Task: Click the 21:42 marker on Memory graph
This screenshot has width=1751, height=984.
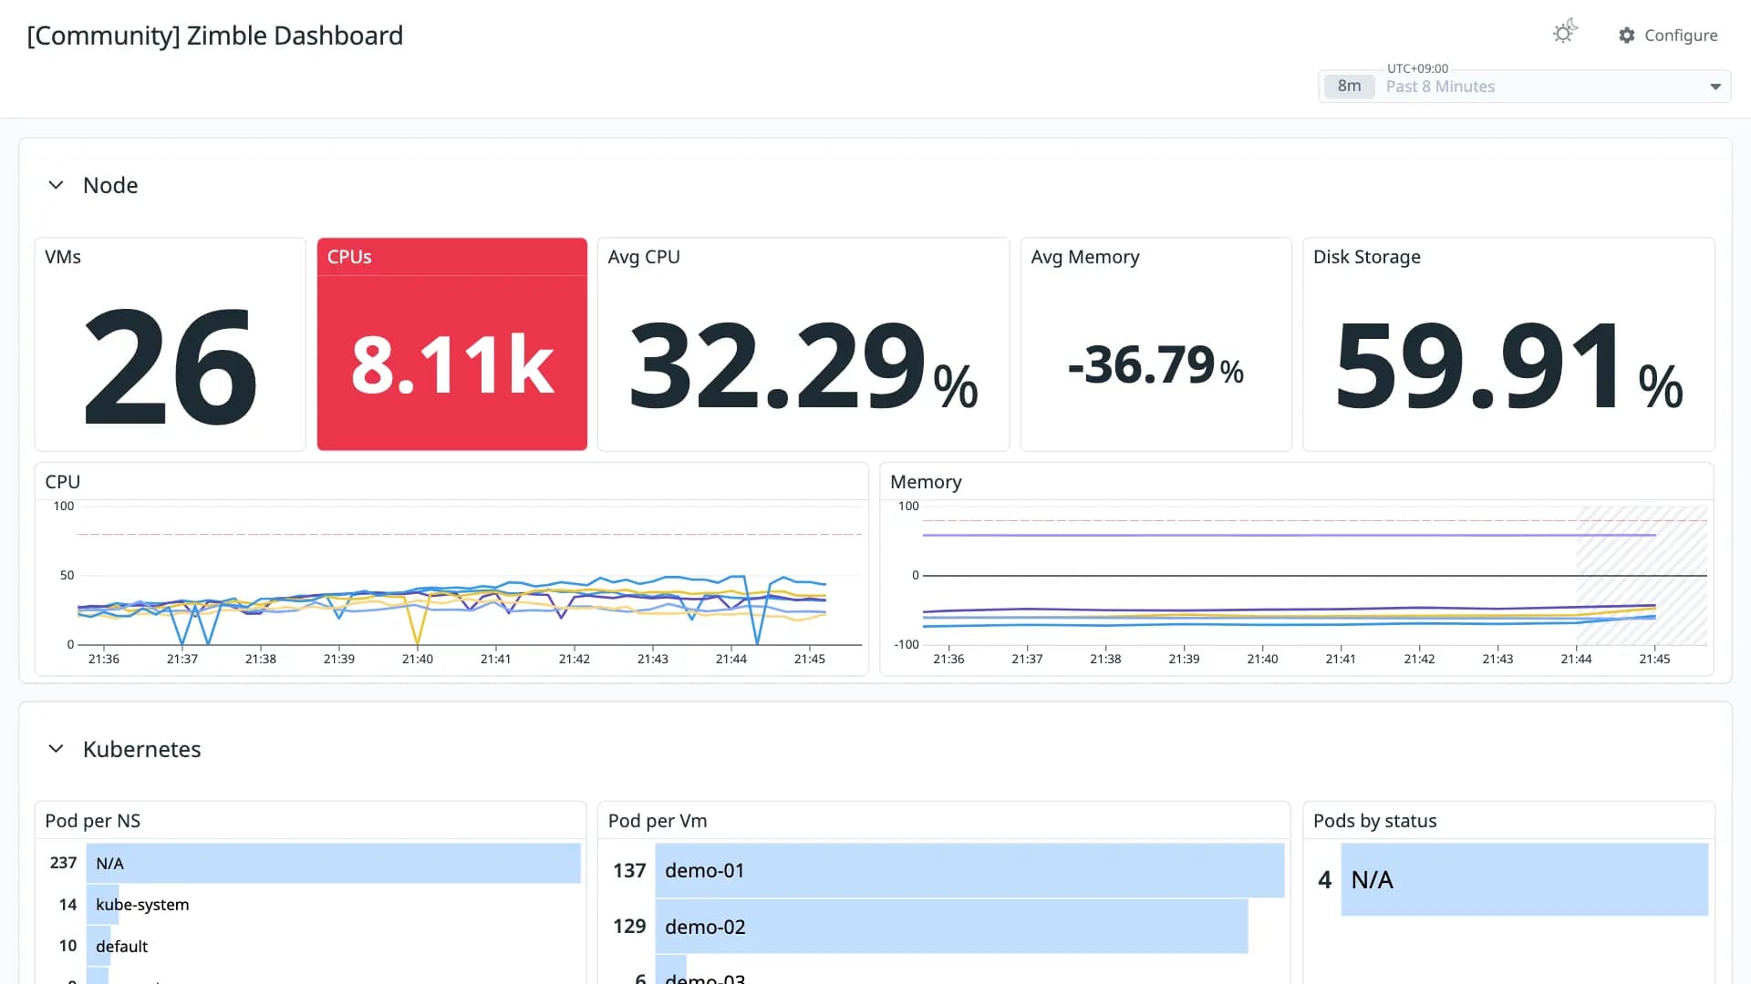Action: coord(1419,659)
